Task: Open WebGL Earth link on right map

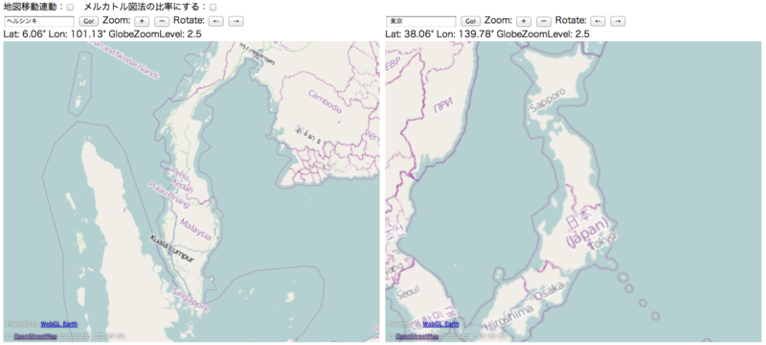Action: pyautogui.click(x=440, y=324)
